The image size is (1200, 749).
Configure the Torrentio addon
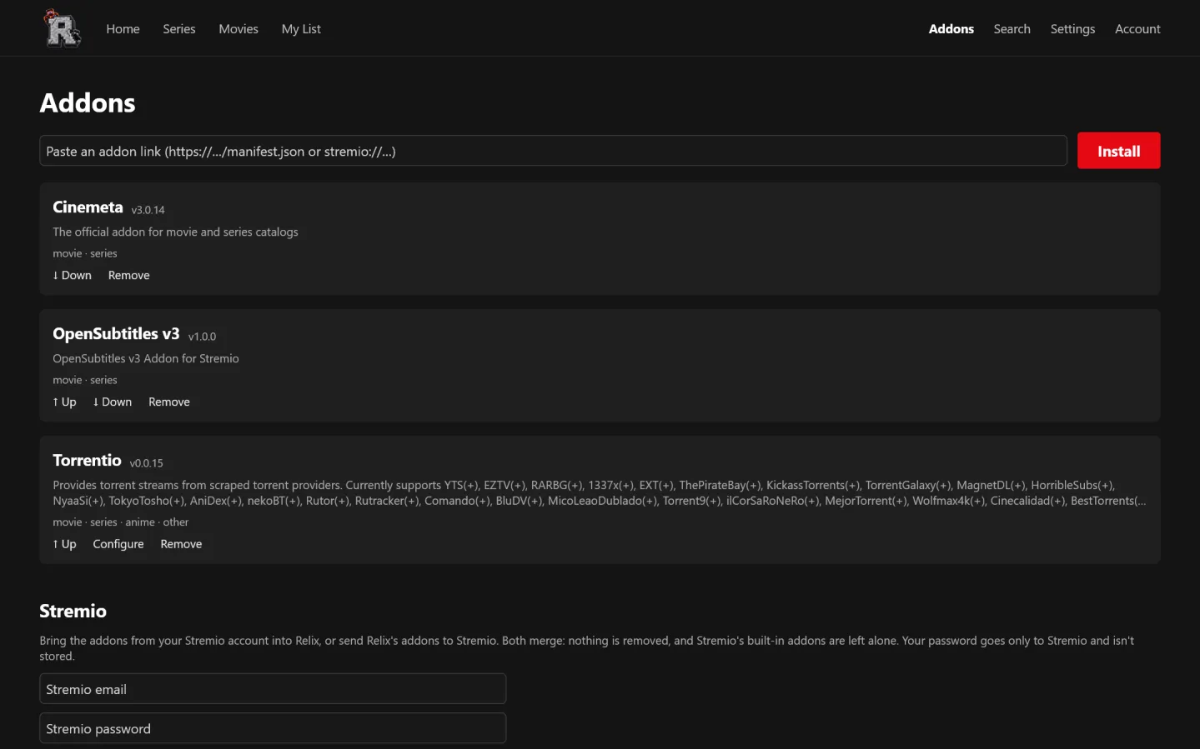tap(118, 545)
